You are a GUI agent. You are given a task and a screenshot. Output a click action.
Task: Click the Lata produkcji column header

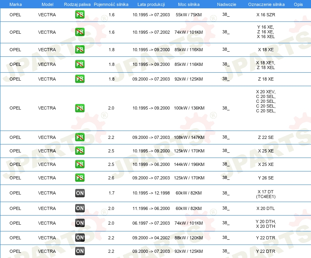pyautogui.click(x=151, y=4)
